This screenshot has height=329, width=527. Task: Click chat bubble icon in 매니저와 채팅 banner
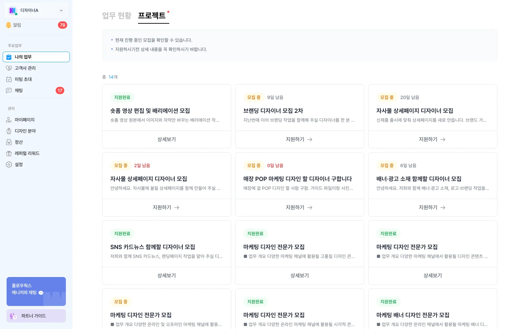pyautogui.click(x=41, y=293)
